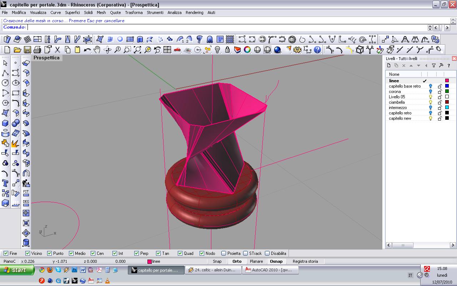The width and height of the screenshot is (457, 286).
Task: Toggle visibility bulb of ciambella layer
Action: 431,102
